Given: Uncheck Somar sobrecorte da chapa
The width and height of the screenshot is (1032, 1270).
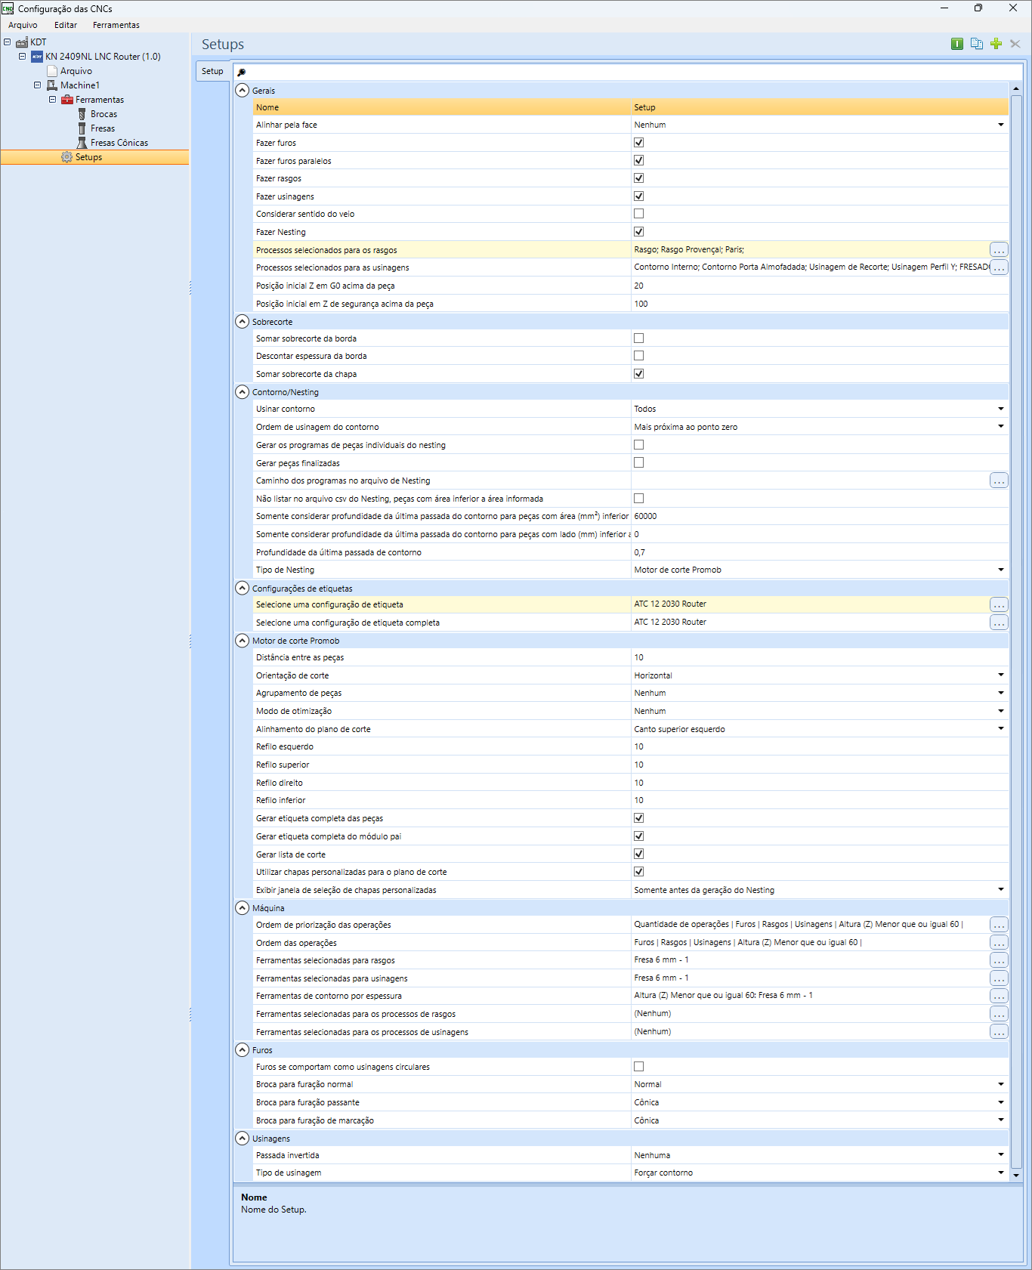Looking at the screenshot, I should (x=638, y=374).
